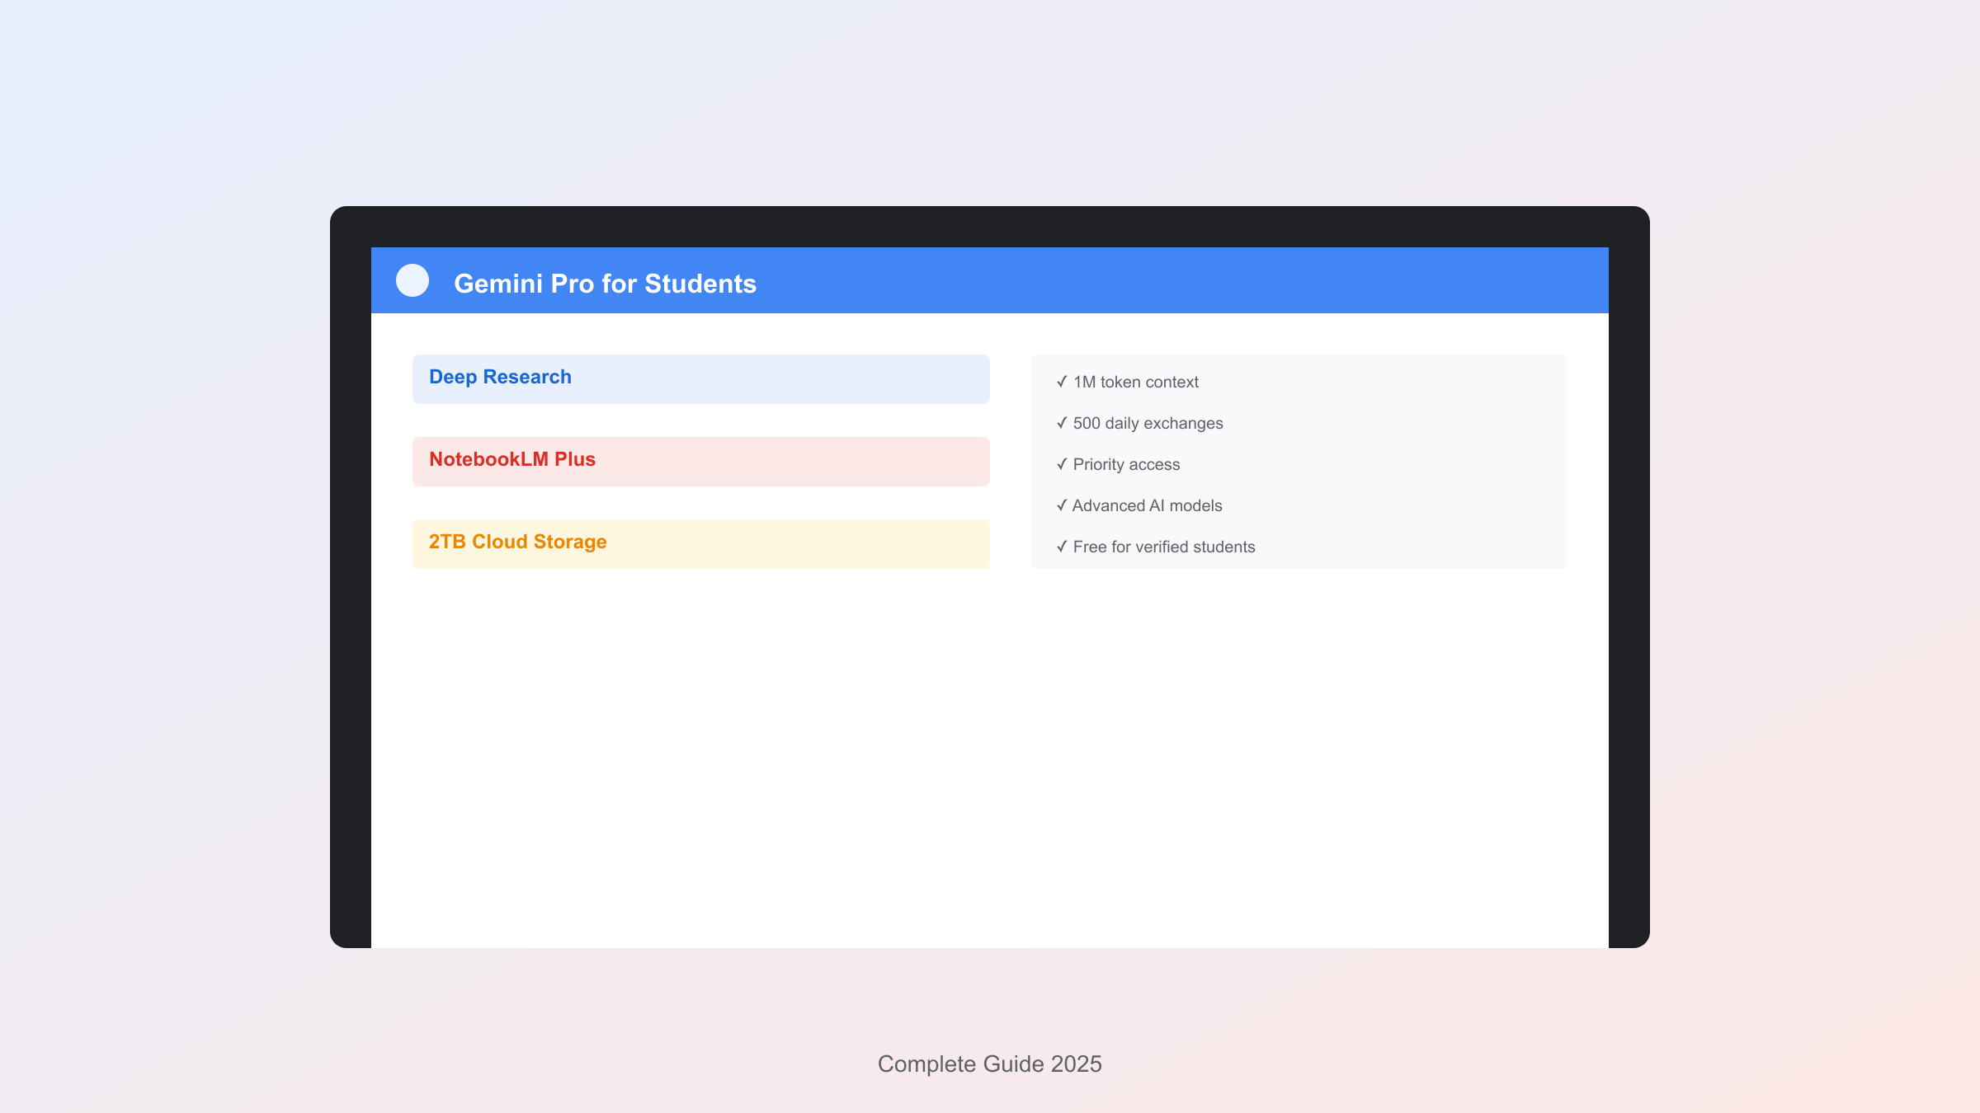This screenshot has width=1980, height=1113.
Task: Select the Free for verified students entry
Action: click(1164, 547)
